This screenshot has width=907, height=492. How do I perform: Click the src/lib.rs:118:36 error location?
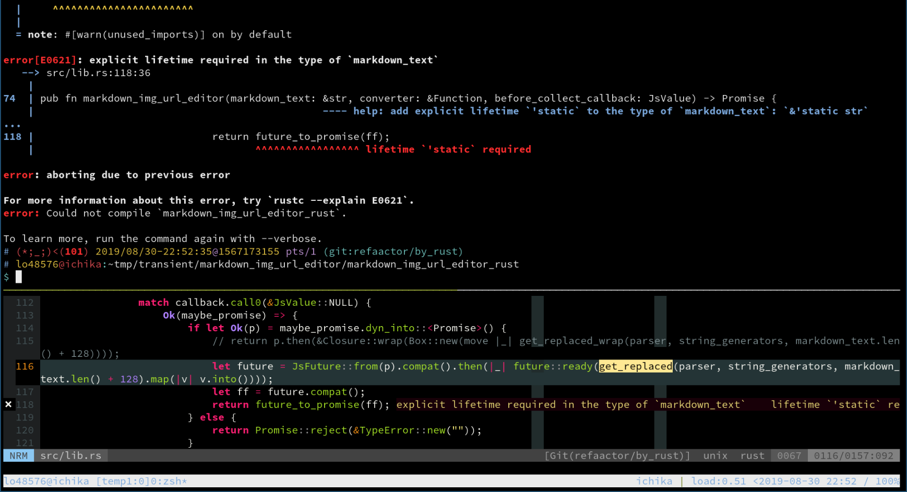click(98, 73)
